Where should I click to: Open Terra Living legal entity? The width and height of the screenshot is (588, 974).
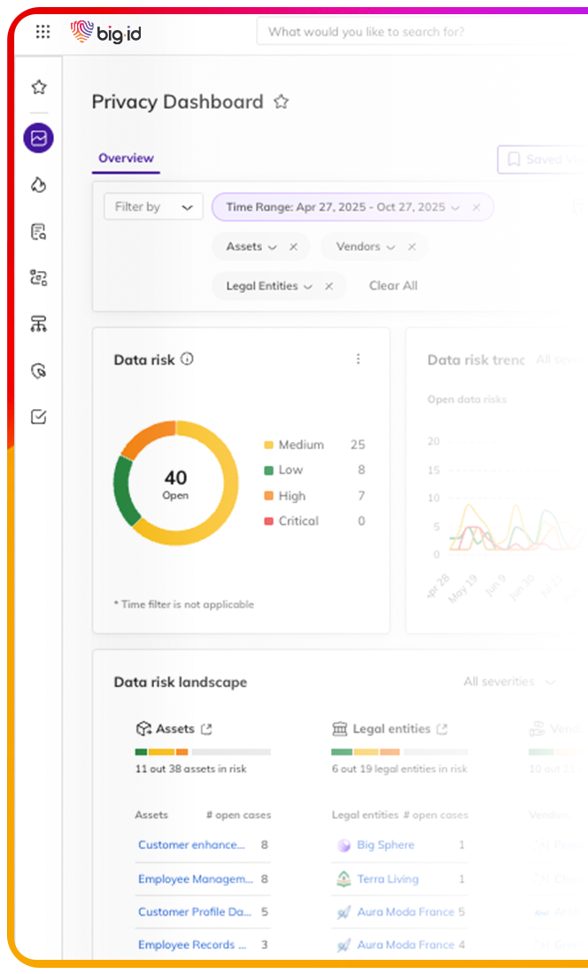(388, 879)
